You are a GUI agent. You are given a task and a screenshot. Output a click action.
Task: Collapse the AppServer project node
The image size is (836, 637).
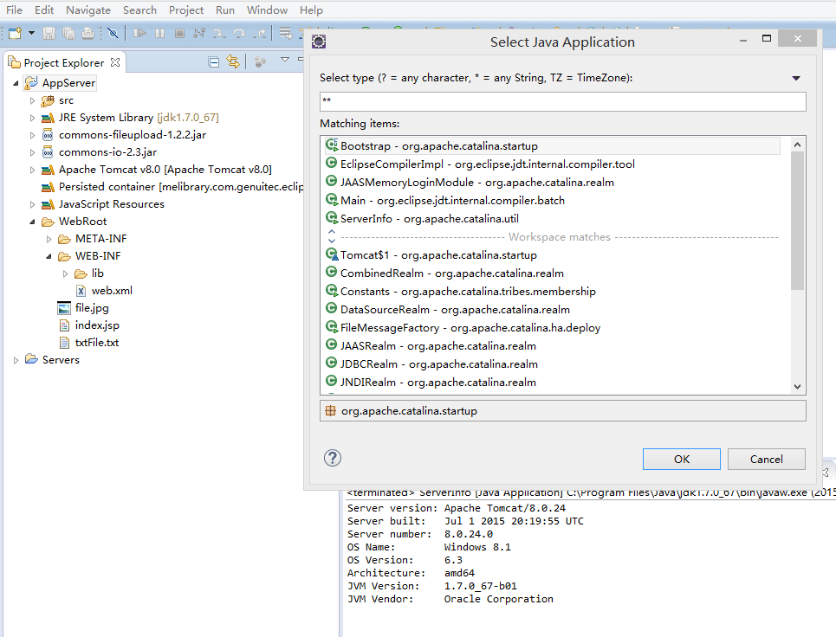point(16,84)
